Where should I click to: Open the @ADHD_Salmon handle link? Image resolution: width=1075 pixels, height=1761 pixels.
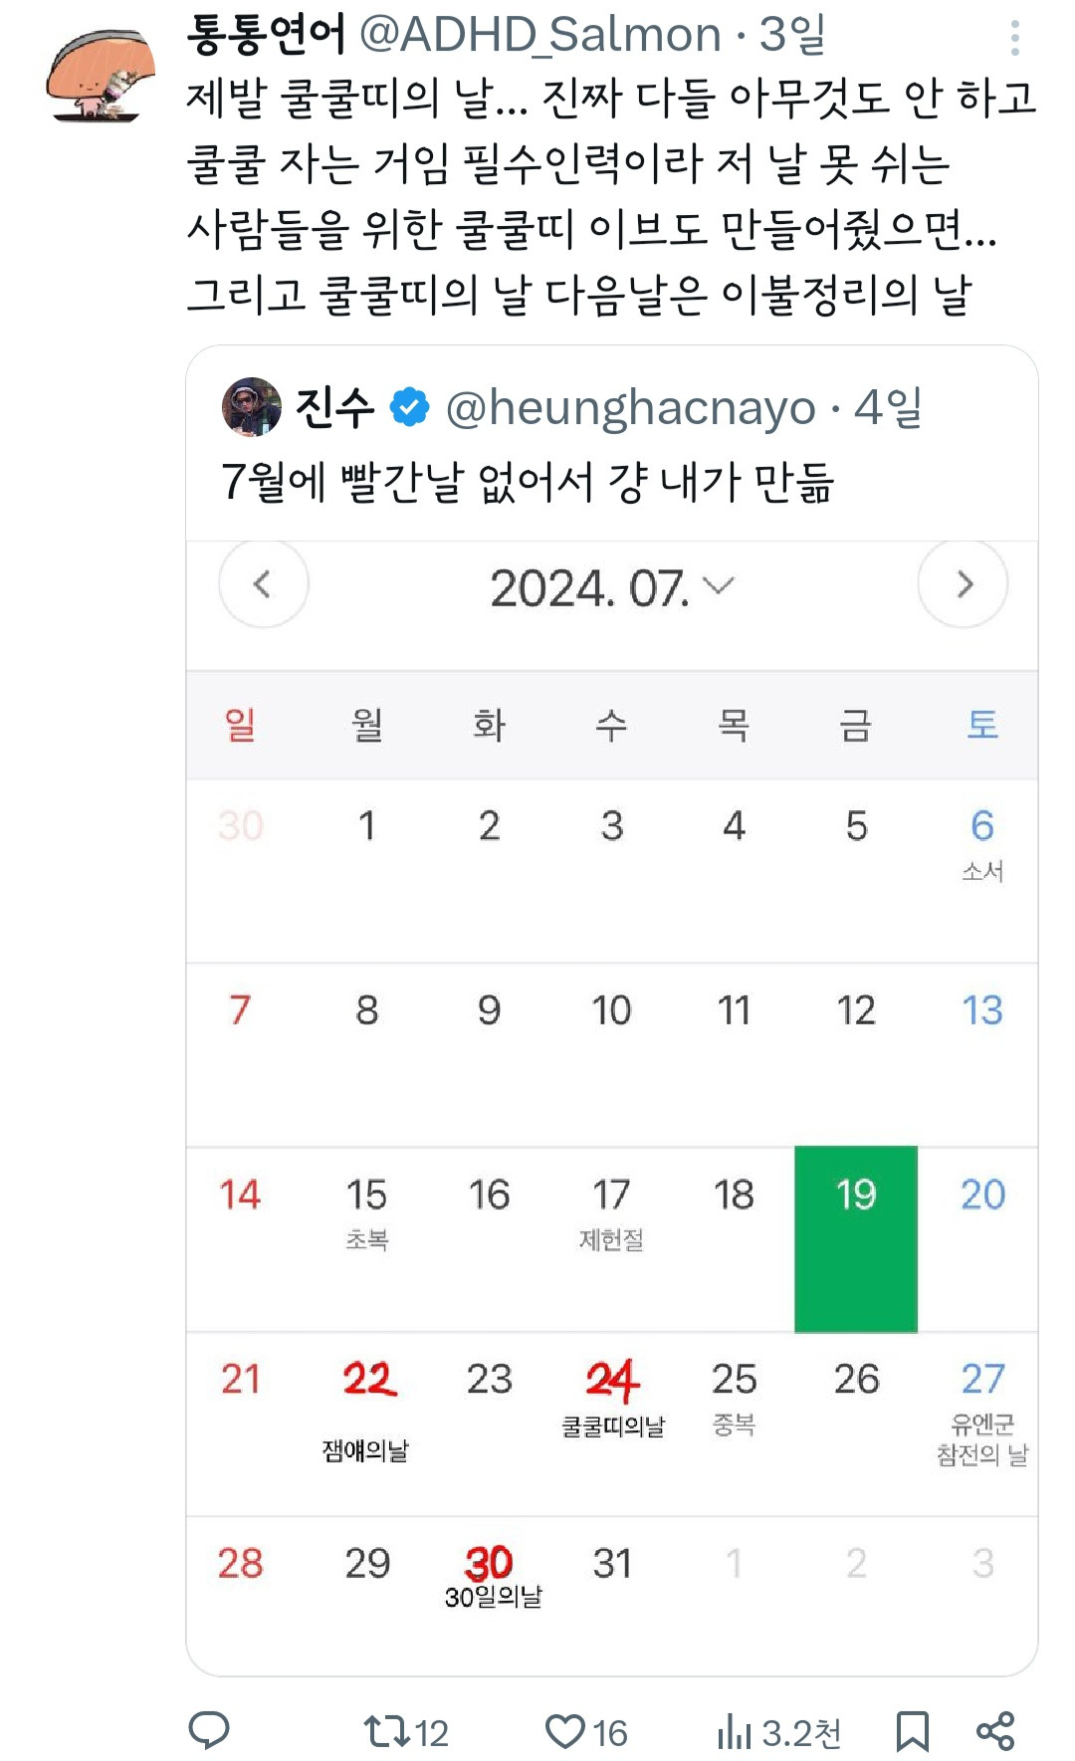[x=539, y=35]
